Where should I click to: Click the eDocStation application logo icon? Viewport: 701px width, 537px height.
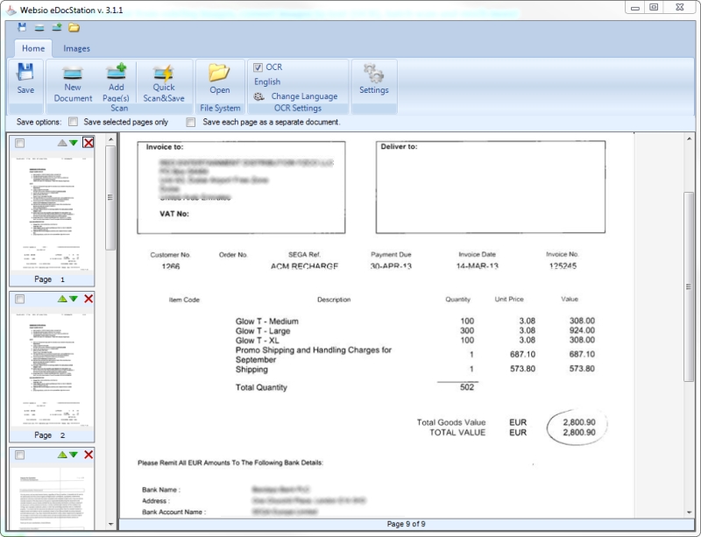coord(11,10)
